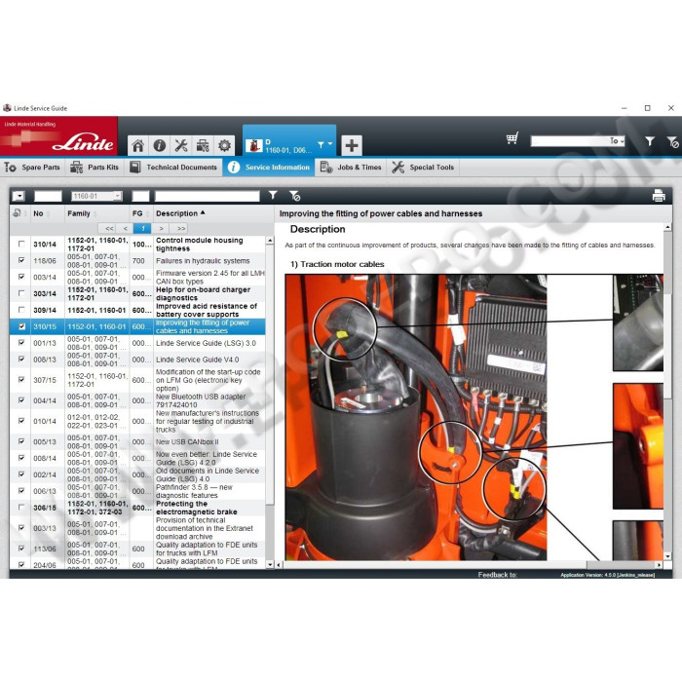Click the top search input field

point(570,141)
